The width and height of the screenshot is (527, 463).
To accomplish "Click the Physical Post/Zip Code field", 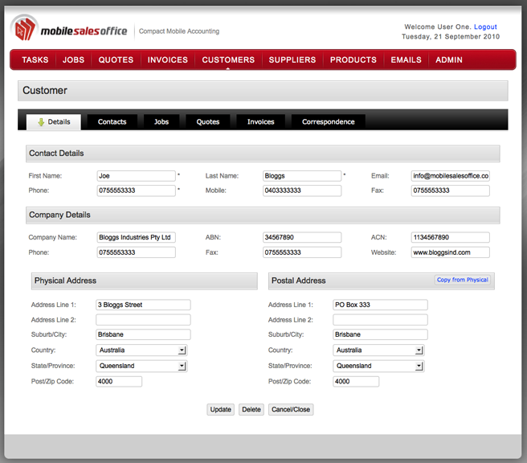I will coord(119,382).
